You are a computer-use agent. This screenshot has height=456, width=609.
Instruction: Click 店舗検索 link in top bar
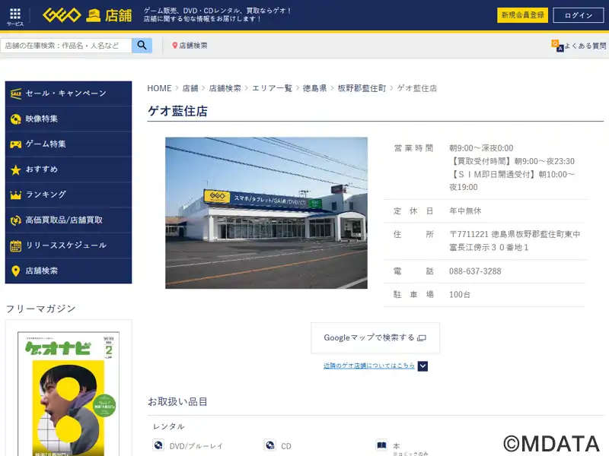point(193,46)
